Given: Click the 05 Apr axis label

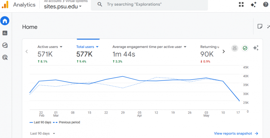Looking at the screenshot, I should click(x=140, y=114).
